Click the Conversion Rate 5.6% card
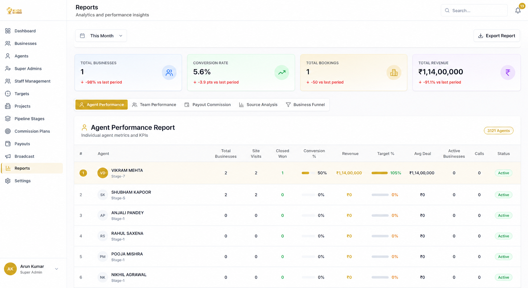The height and width of the screenshot is (288, 528). [x=241, y=73]
